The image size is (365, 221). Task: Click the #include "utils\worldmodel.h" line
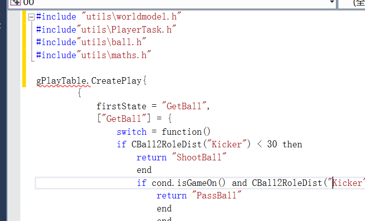(x=108, y=17)
